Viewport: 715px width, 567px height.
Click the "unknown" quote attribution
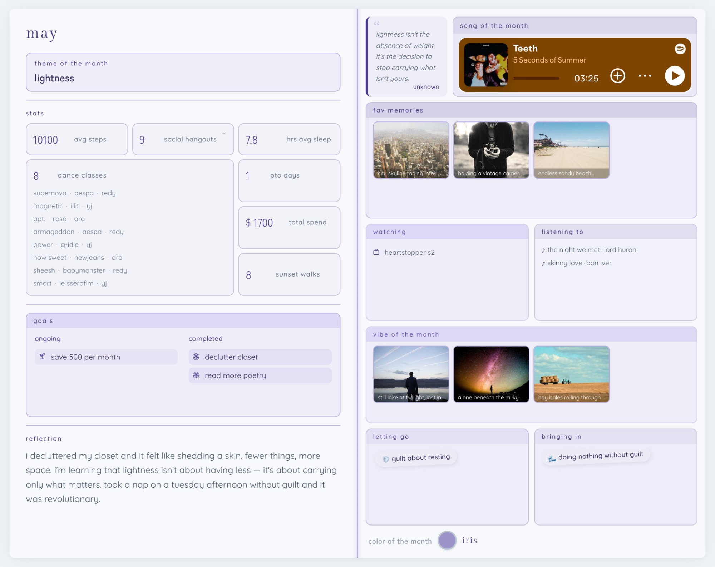coord(426,87)
